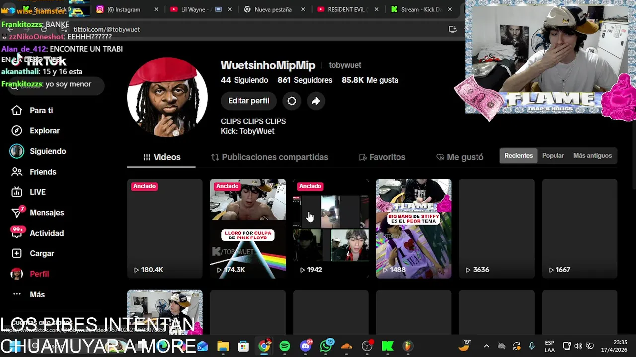Open profile settings gear icon
The image size is (636, 357).
point(292,101)
